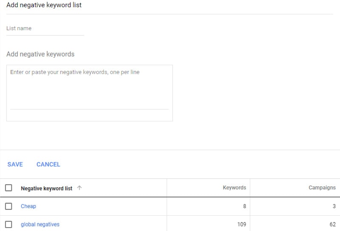Click the 109 keywords cell for global negatives
Screen dimensions: 340x231
pyautogui.click(x=241, y=224)
